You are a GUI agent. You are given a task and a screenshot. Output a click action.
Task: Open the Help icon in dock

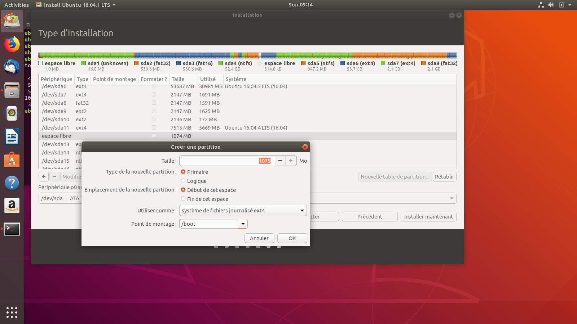[x=12, y=183]
